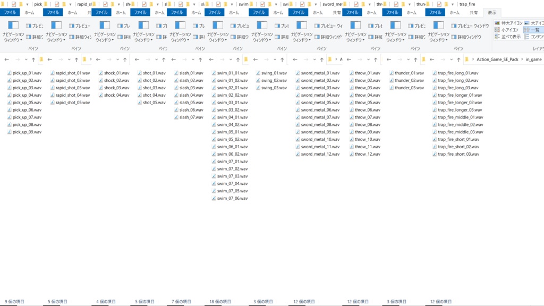Choose 特大アイコン layout in trap_fire ribbon
The width and height of the screenshot is (544, 306).
pos(508,23)
